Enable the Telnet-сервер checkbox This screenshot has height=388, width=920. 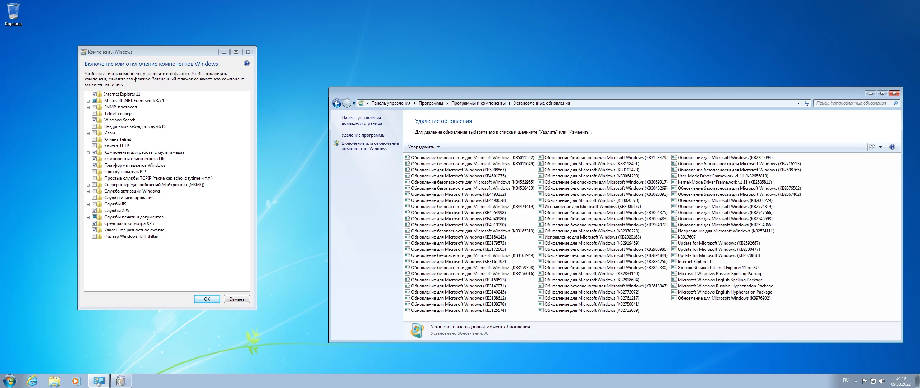tap(95, 114)
